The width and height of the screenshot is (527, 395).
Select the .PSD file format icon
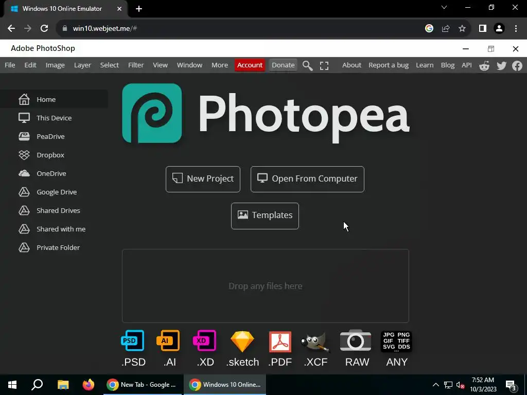click(x=133, y=340)
